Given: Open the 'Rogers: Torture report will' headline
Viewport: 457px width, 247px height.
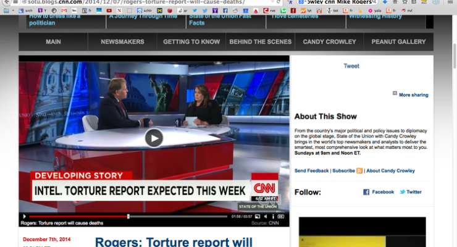Looking at the screenshot, I should (x=174, y=242).
